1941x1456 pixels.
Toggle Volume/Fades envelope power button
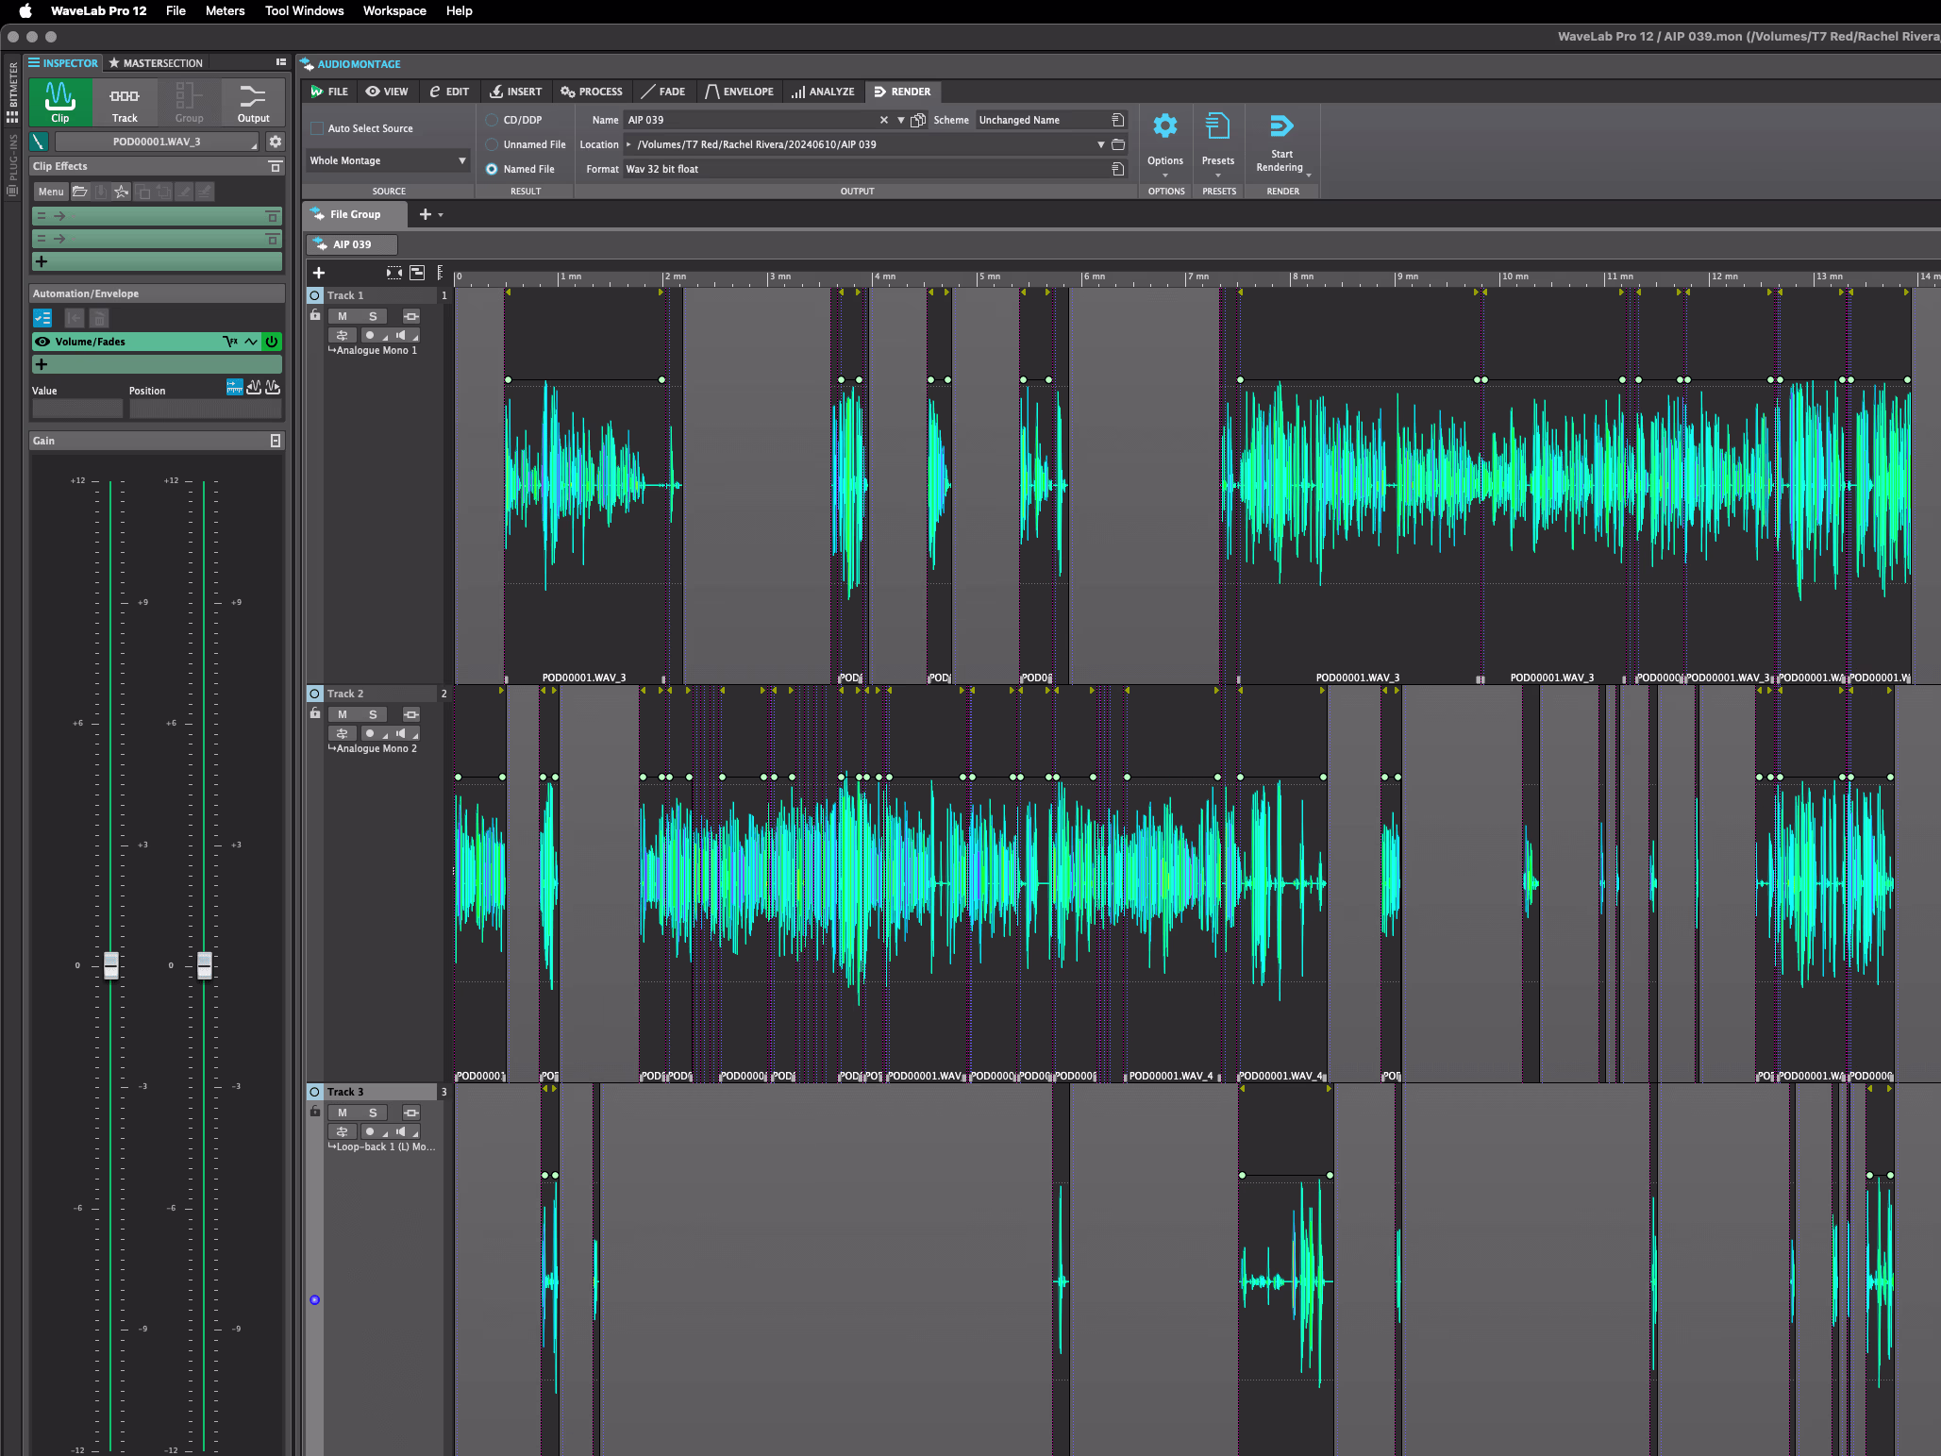272,342
